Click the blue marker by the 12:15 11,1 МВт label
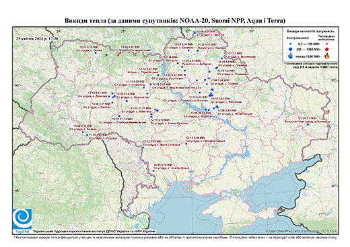350x247 pixels. click(x=221, y=58)
